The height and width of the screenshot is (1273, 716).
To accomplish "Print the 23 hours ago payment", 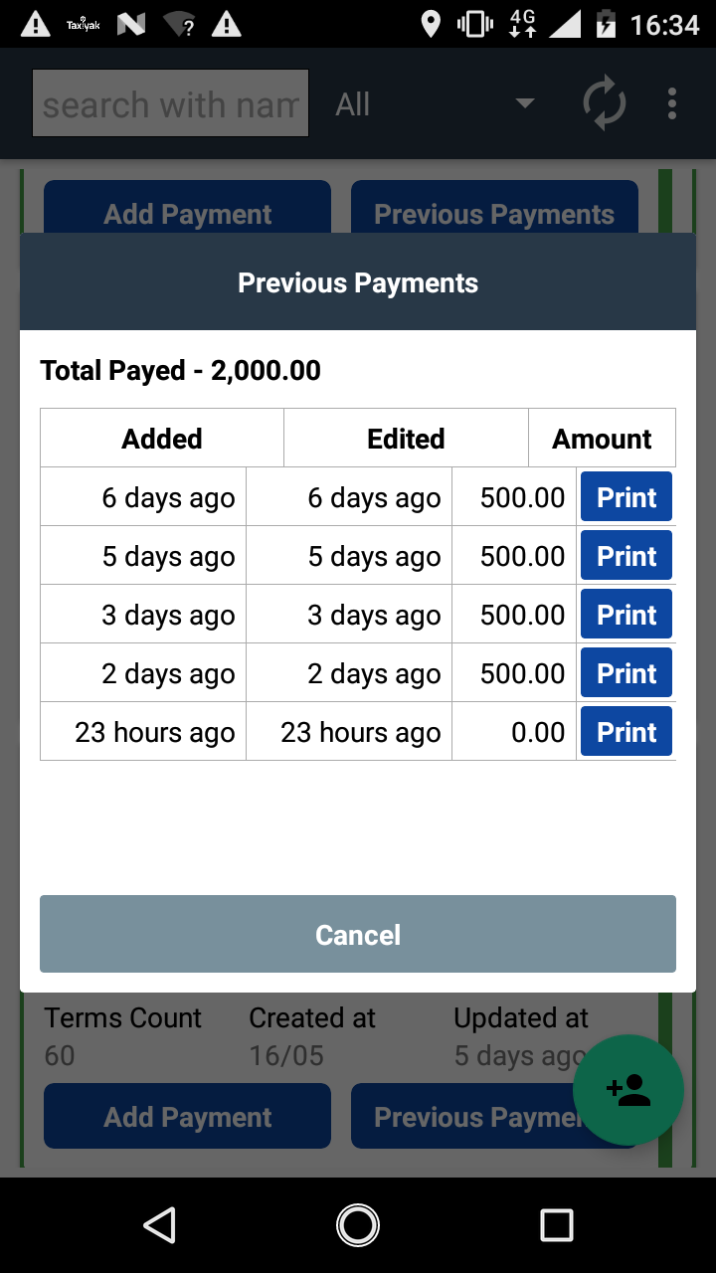I will pyautogui.click(x=626, y=732).
